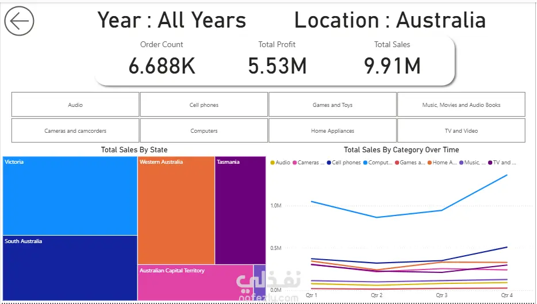
Task: Click the Year : All Years heading
Action: click(x=172, y=20)
